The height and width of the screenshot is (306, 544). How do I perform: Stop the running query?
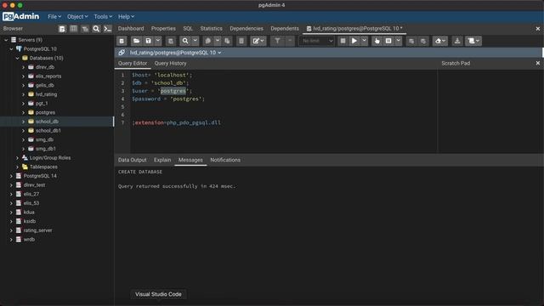(343, 41)
